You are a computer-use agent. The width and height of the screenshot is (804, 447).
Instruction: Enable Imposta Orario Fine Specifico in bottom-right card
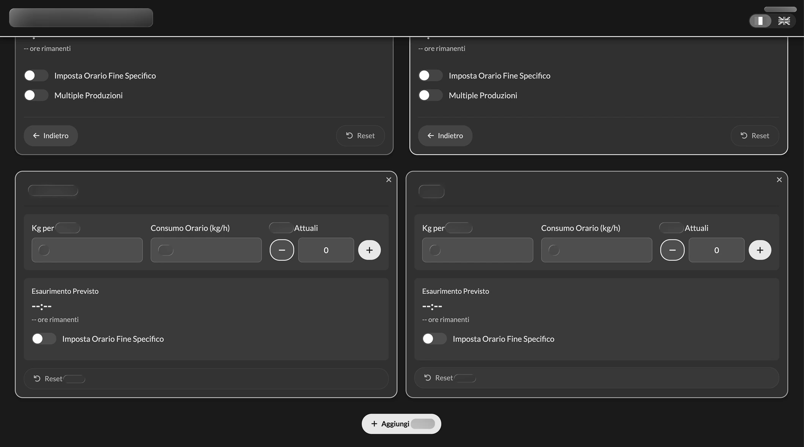[434, 339]
